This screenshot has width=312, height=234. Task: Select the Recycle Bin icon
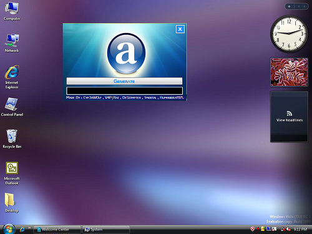[x=12, y=139]
